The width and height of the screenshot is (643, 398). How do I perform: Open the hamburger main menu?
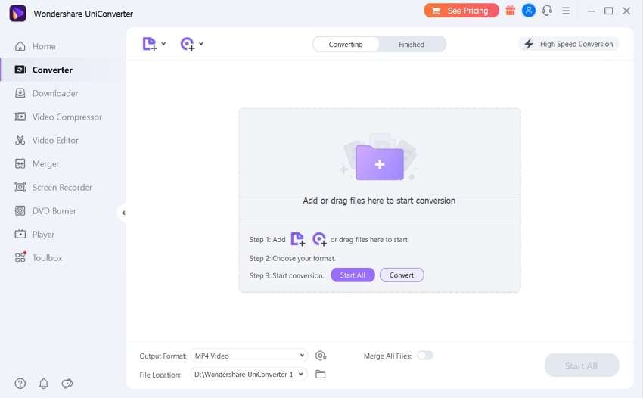click(566, 11)
